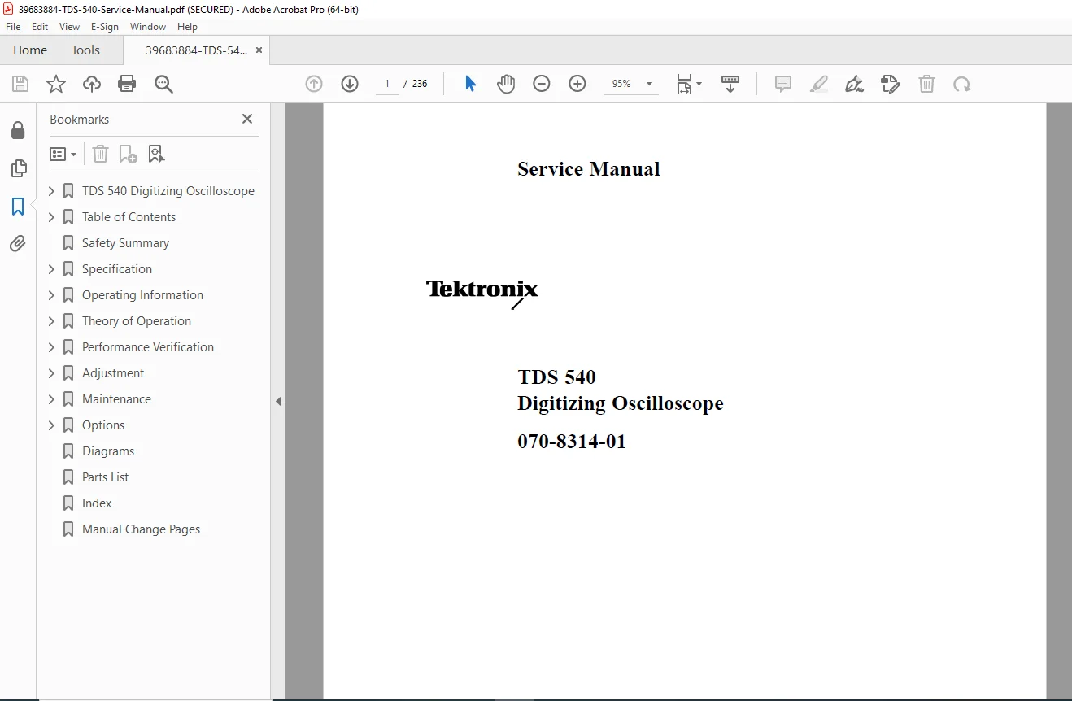Screen dimensions: 1072x701
Task: Expand the Table of Contents bookmark
Action: click(51, 217)
